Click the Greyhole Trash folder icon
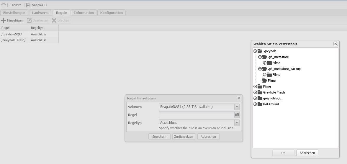 click(260, 92)
